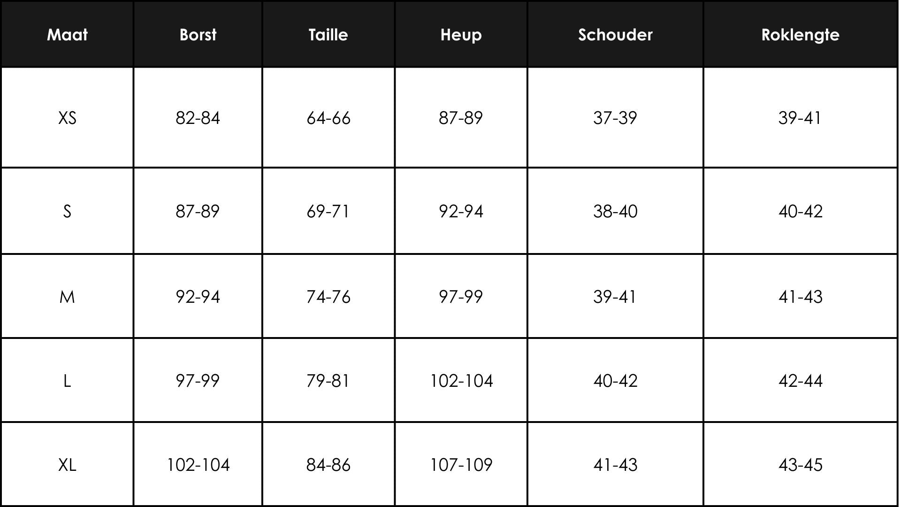
Task: Click the Schouder column header
Action: pos(615,35)
